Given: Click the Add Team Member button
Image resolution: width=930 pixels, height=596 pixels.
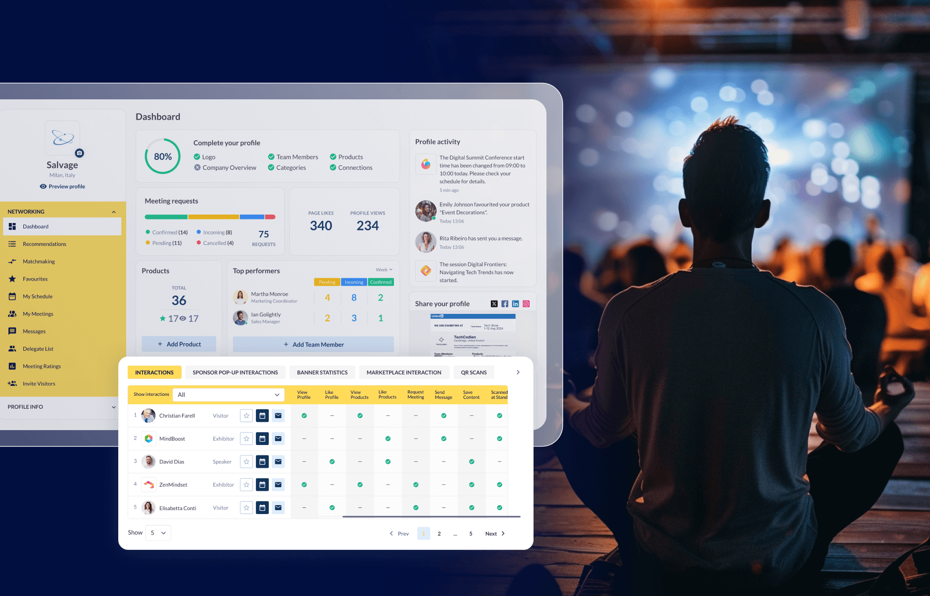Looking at the screenshot, I should coord(313,345).
